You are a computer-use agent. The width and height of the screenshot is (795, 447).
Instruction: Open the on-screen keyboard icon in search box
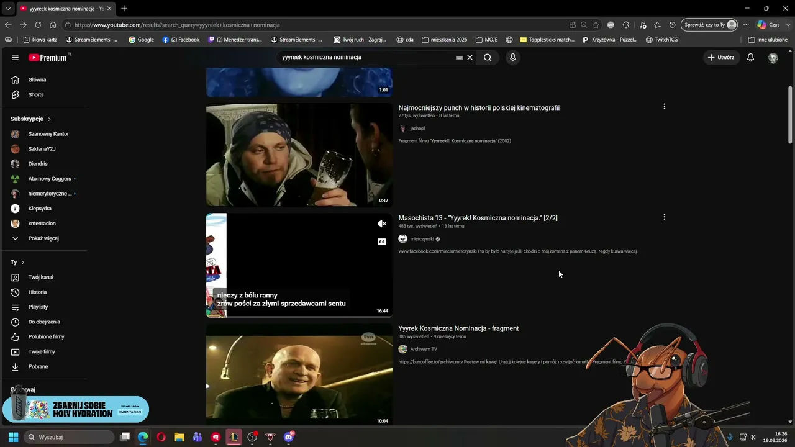(459, 57)
